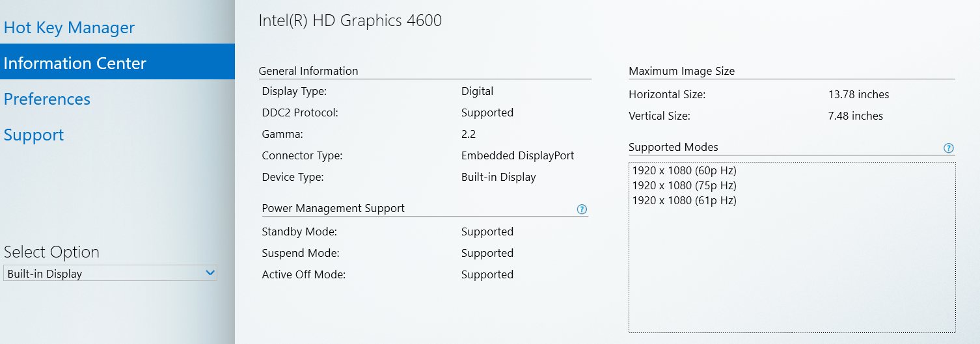
Task: Click the Intel(R) HD Graphics 4600 title
Action: point(350,21)
